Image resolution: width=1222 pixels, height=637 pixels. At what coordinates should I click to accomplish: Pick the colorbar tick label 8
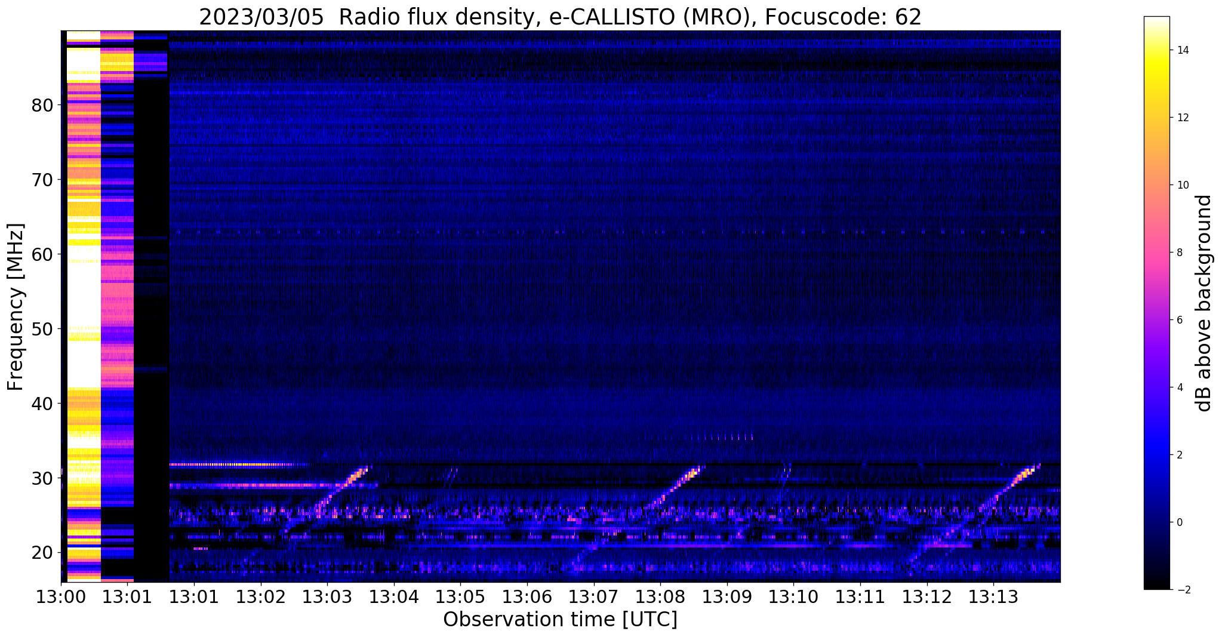click(1179, 253)
